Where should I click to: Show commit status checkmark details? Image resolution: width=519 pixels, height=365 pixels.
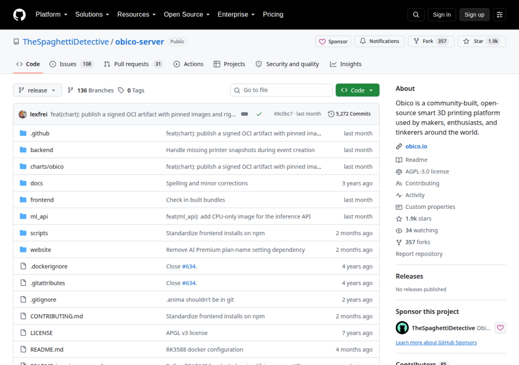pyautogui.click(x=259, y=114)
